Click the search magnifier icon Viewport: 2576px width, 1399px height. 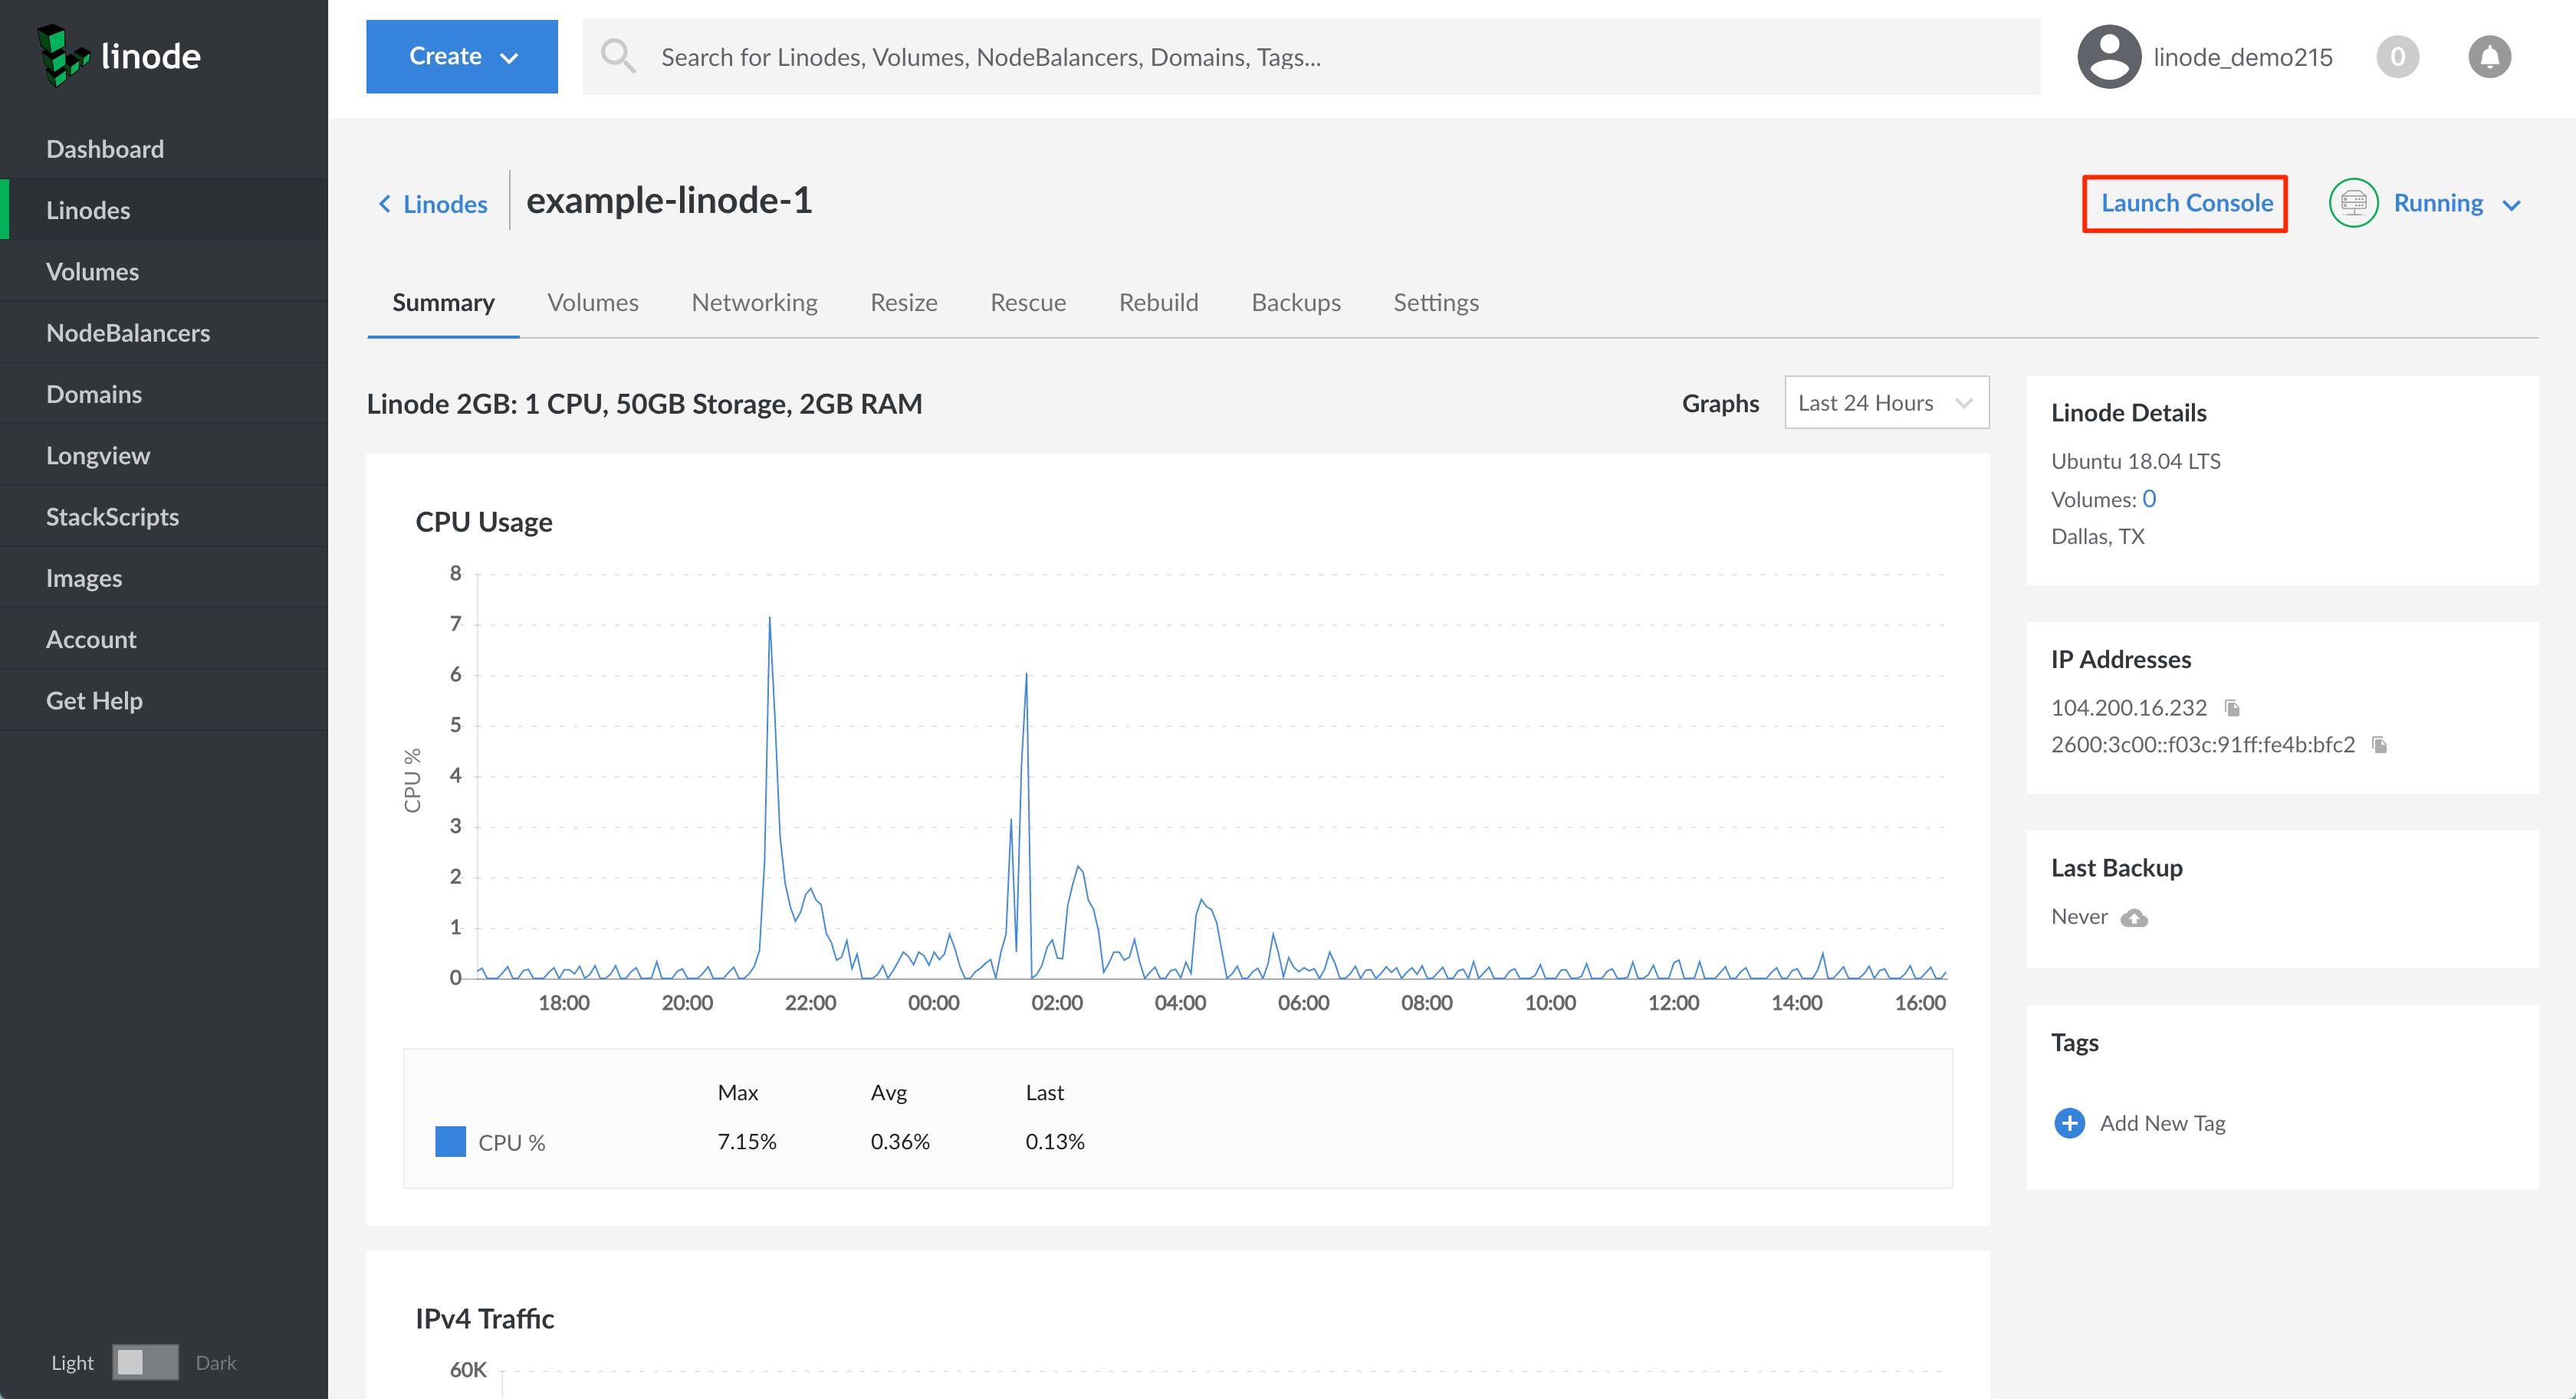[618, 57]
